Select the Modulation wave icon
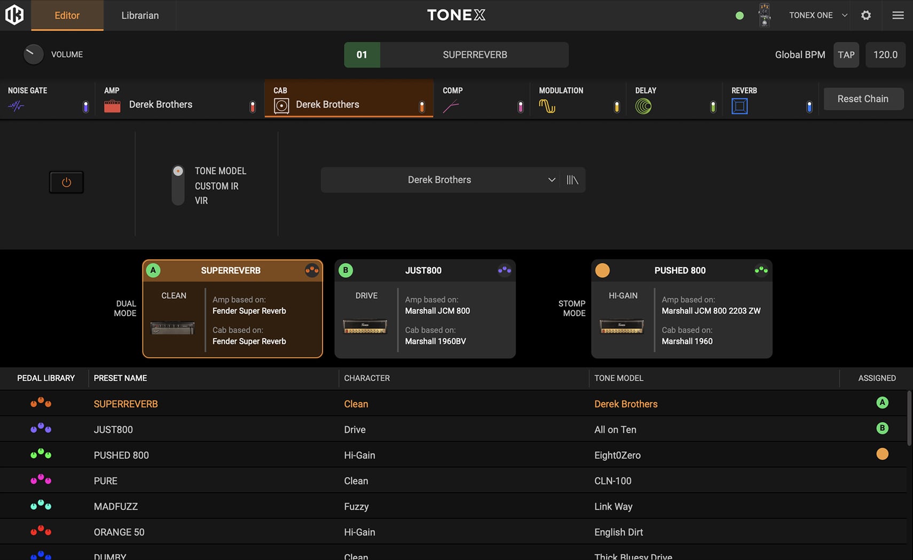This screenshot has height=560, width=913. pyautogui.click(x=547, y=106)
